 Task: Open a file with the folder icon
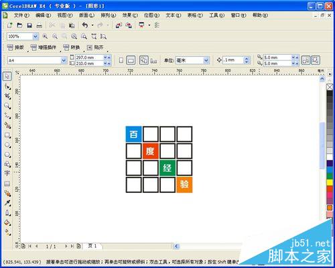click(x=19, y=25)
